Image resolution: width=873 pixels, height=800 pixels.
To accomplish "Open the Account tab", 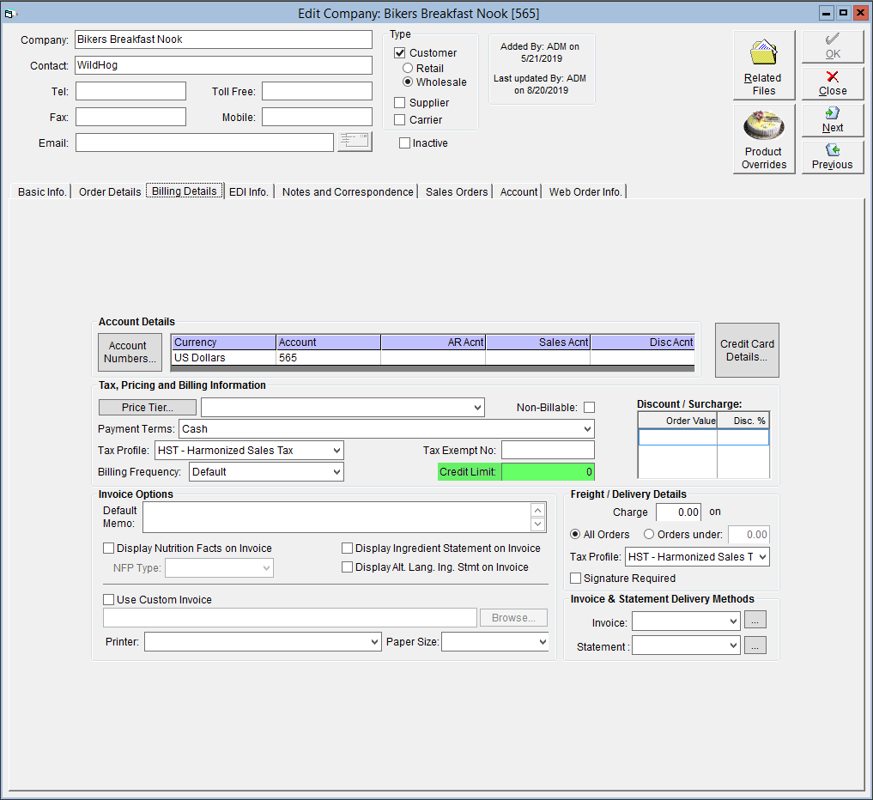I will pos(518,192).
